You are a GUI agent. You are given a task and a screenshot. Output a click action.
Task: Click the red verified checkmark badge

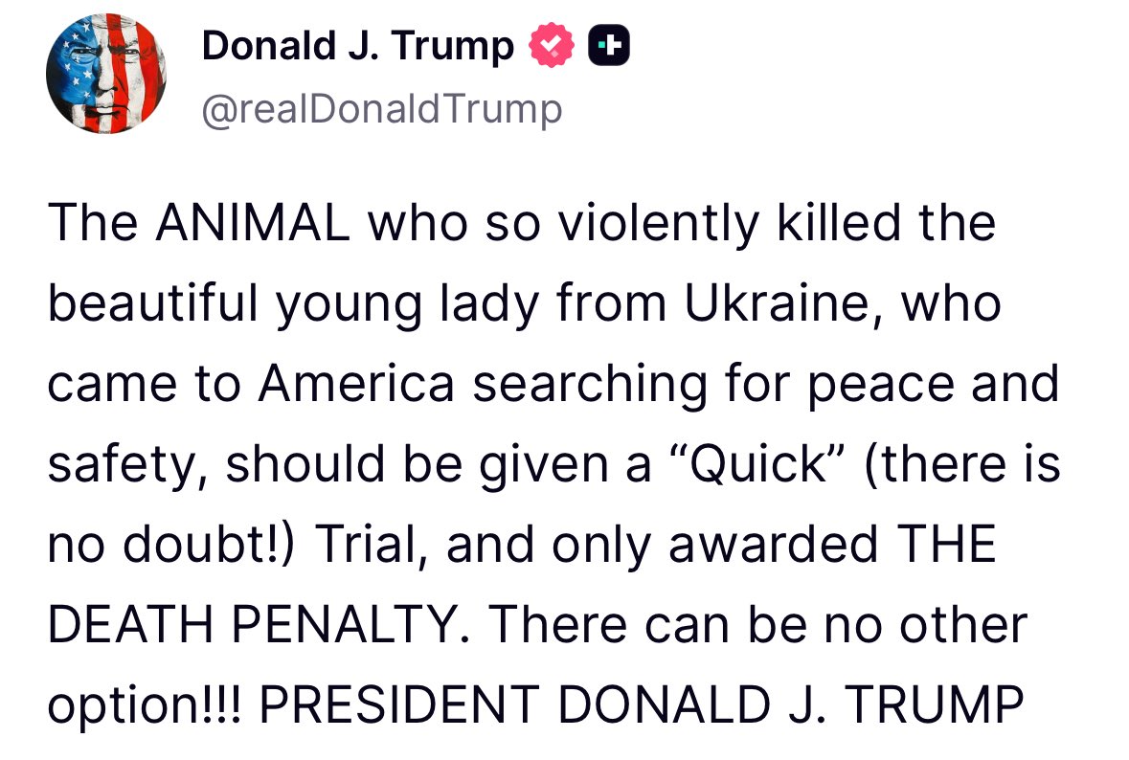coord(552,45)
